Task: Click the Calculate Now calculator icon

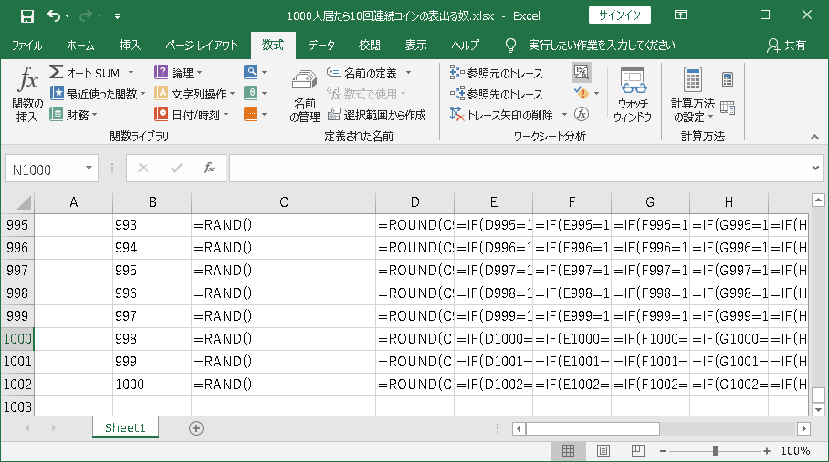Action: 728,79
